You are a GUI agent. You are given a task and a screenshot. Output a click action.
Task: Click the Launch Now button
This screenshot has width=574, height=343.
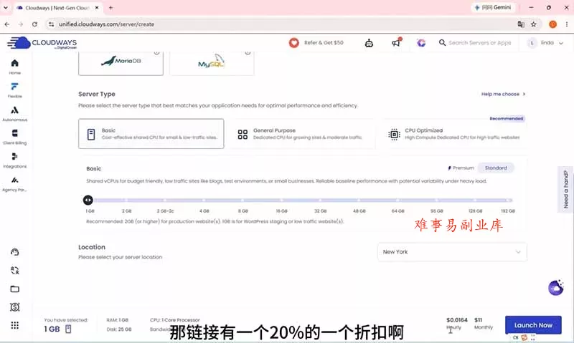point(533,325)
